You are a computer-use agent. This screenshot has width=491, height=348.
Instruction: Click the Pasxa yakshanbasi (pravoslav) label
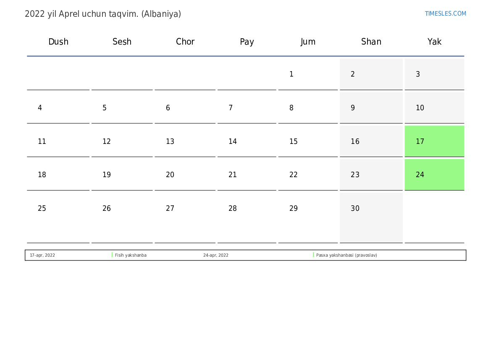pos(347,255)
